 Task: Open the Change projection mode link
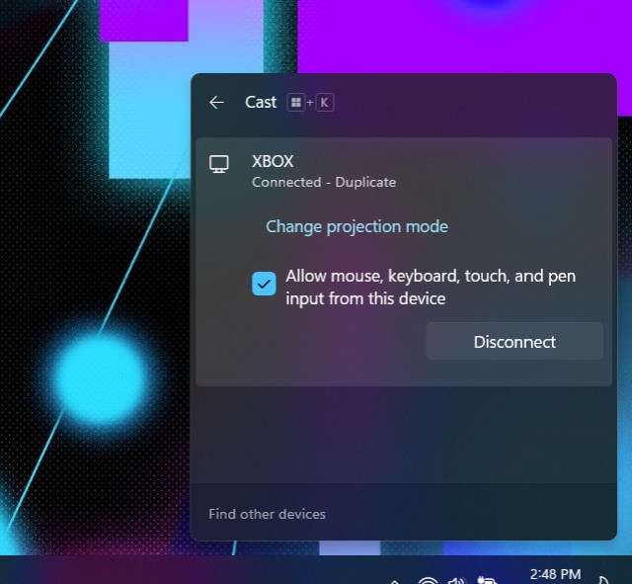tap(356, 226)
